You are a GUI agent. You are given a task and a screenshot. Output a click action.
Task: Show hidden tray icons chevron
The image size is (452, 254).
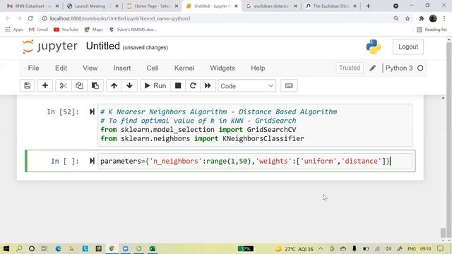(x=321, y=248)
